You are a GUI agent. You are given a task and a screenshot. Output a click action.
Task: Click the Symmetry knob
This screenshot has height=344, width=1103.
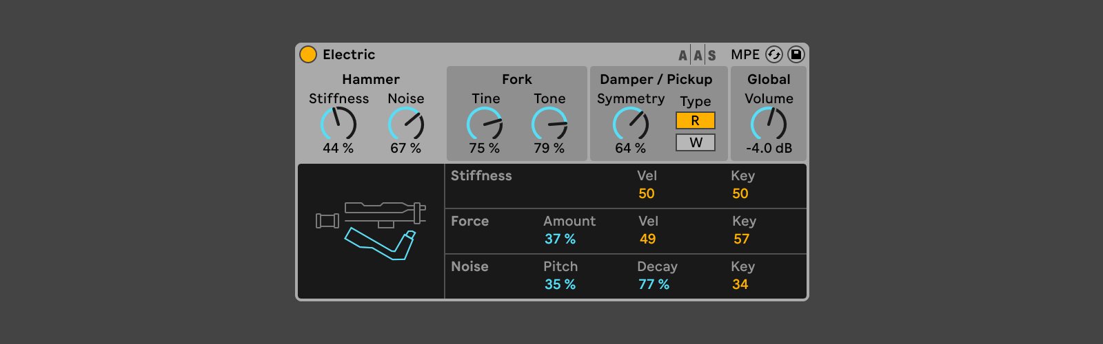[630, 125]
